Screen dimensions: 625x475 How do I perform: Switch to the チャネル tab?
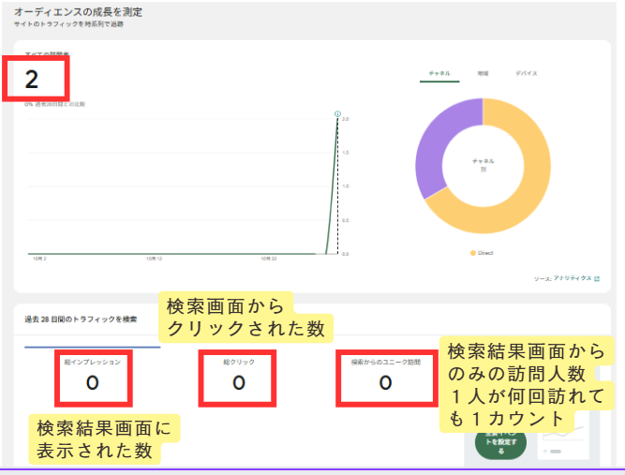coord(439,72)
